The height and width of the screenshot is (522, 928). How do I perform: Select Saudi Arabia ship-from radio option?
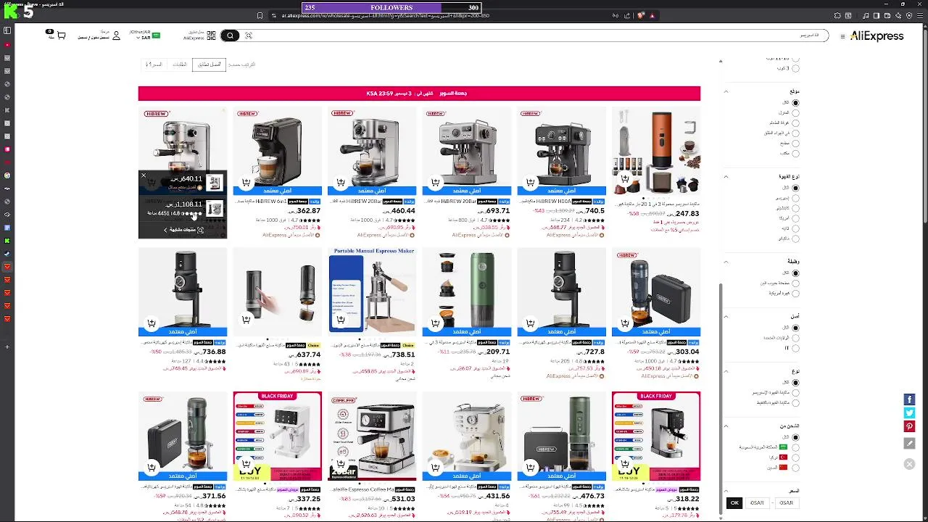click(795, 447)
